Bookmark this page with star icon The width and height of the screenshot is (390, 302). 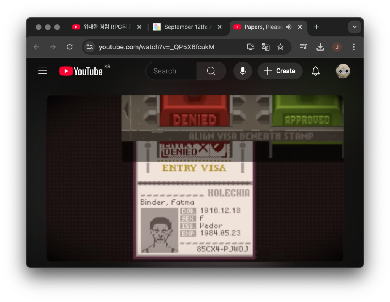point(280,47)
